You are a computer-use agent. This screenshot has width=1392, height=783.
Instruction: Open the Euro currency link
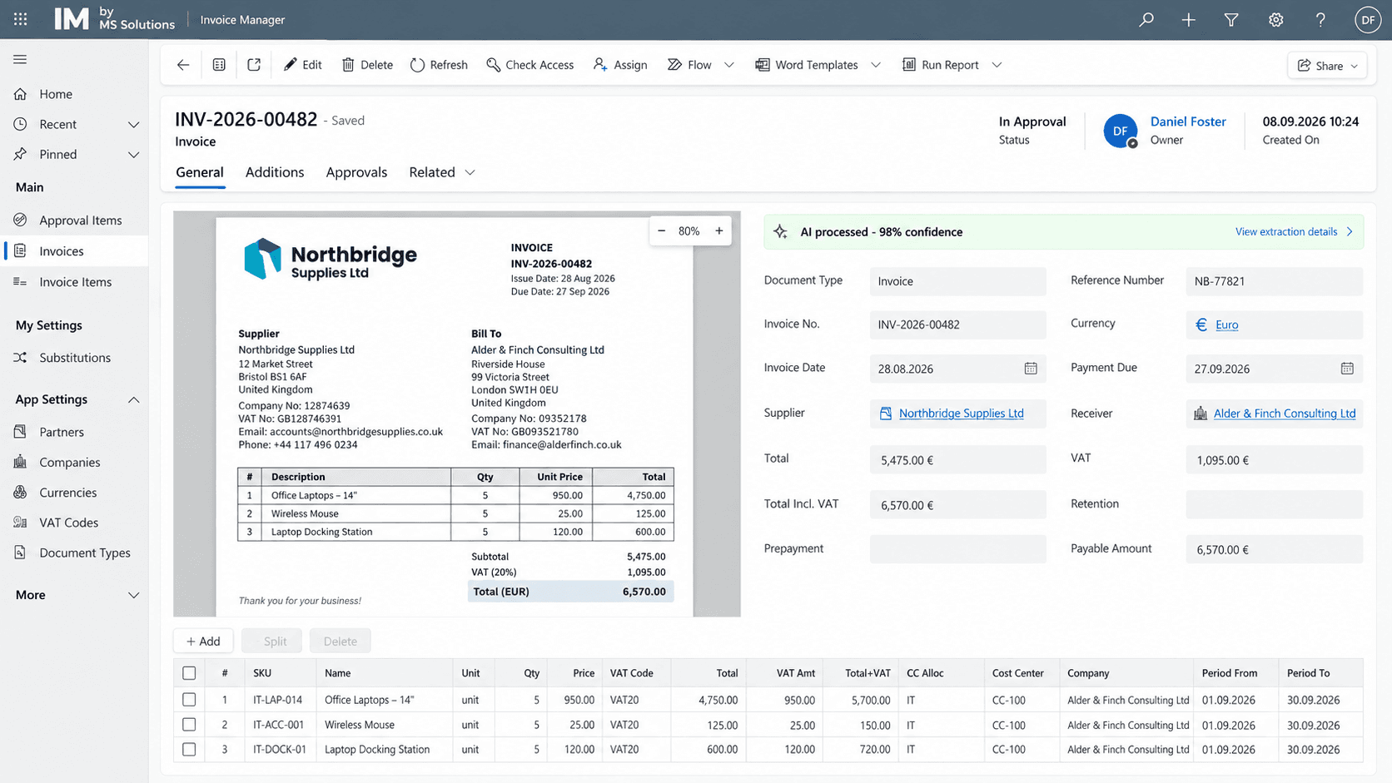[1226, 325]
